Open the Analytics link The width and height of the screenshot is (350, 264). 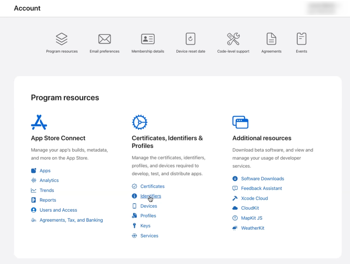(49, 180)
